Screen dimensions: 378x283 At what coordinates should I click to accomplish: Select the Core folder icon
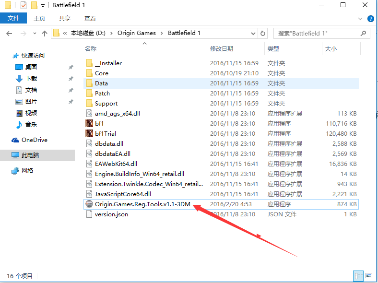[89, 73]
